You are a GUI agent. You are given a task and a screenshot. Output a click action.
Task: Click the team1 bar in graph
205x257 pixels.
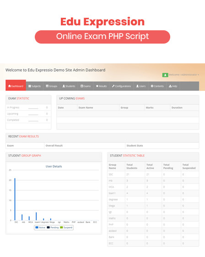(36, 216)
